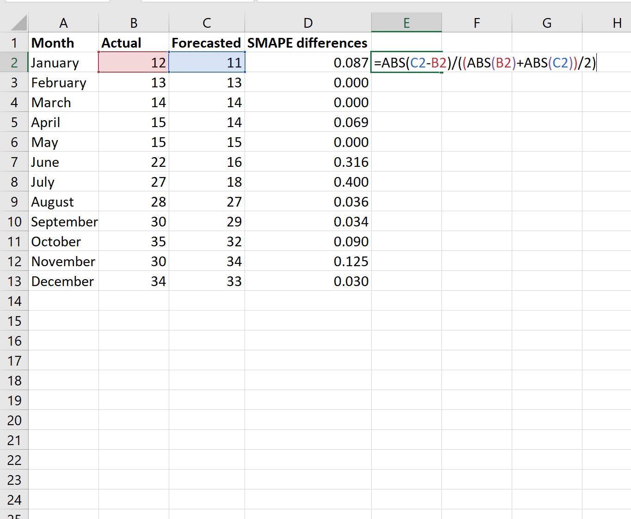Select column header H
Viewport: 631px width, 519px height.
[x=617, y=22]
